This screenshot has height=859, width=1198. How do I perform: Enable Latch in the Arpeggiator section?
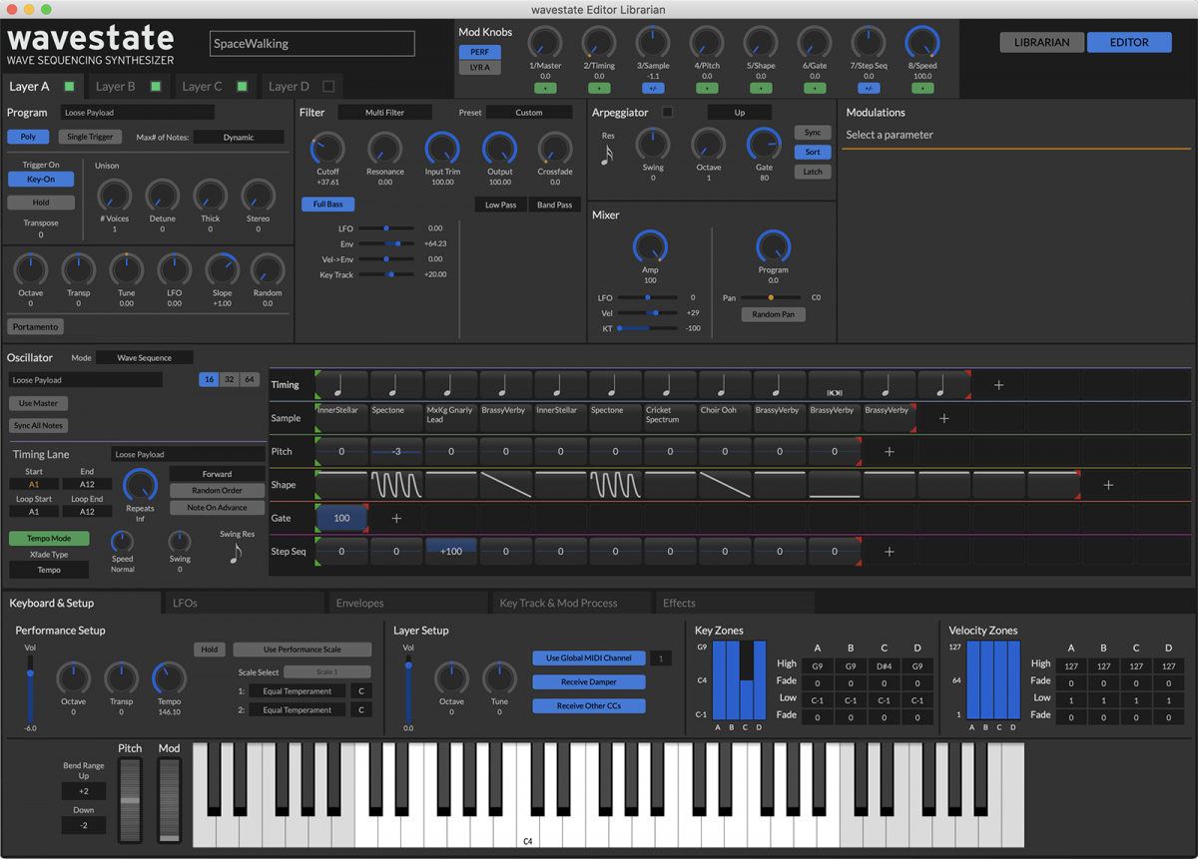(812, 171)
